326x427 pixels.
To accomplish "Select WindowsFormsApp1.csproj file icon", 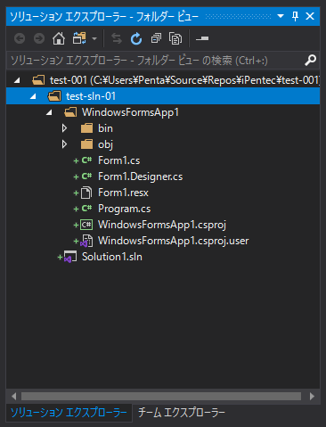I will point(86,225).
